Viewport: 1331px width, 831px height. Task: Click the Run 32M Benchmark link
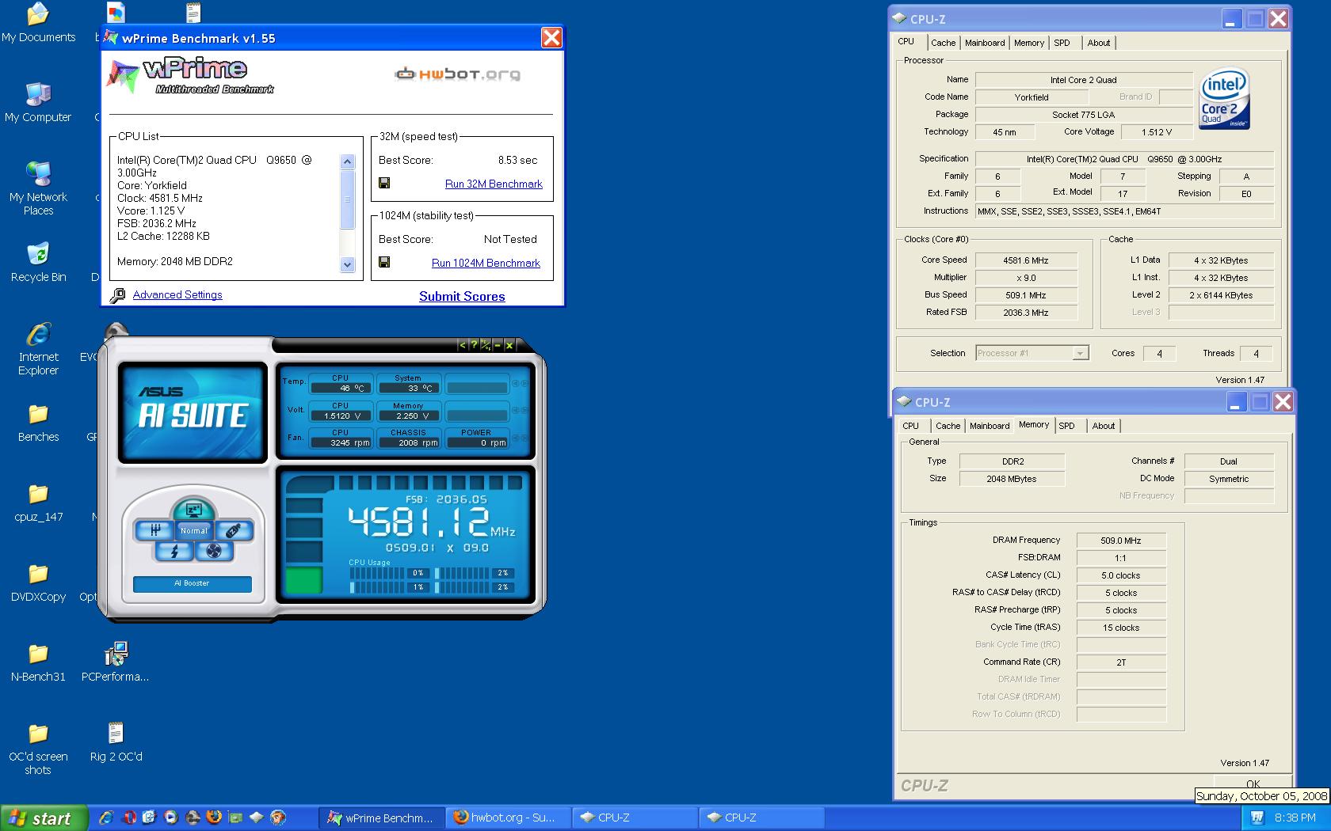click(x=494, y=184)
